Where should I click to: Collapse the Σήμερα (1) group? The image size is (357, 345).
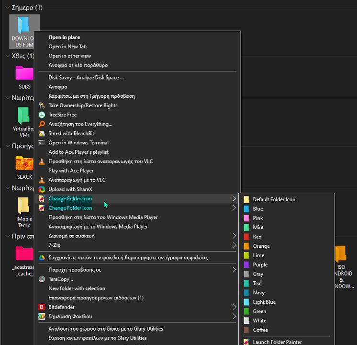8,8
